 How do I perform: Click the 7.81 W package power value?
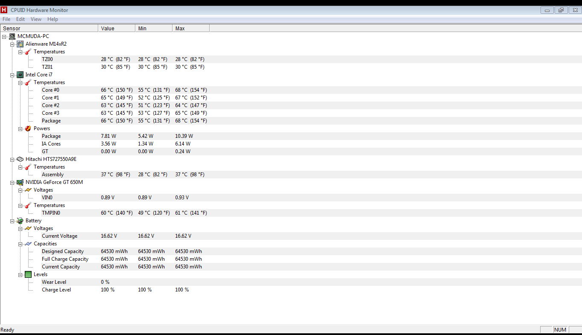108,136
